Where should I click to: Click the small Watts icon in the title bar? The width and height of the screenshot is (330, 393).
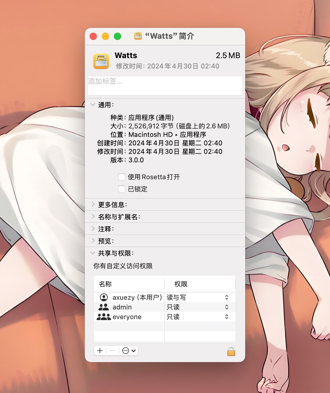tap(138, 36)
